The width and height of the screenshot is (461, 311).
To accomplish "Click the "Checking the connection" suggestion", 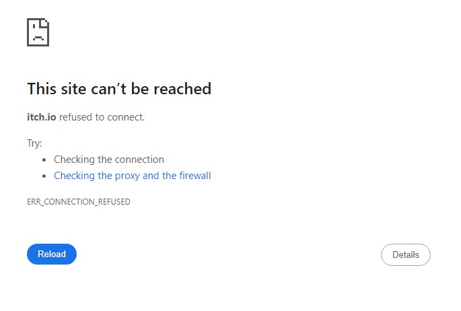I will click(x=109, y=160).
